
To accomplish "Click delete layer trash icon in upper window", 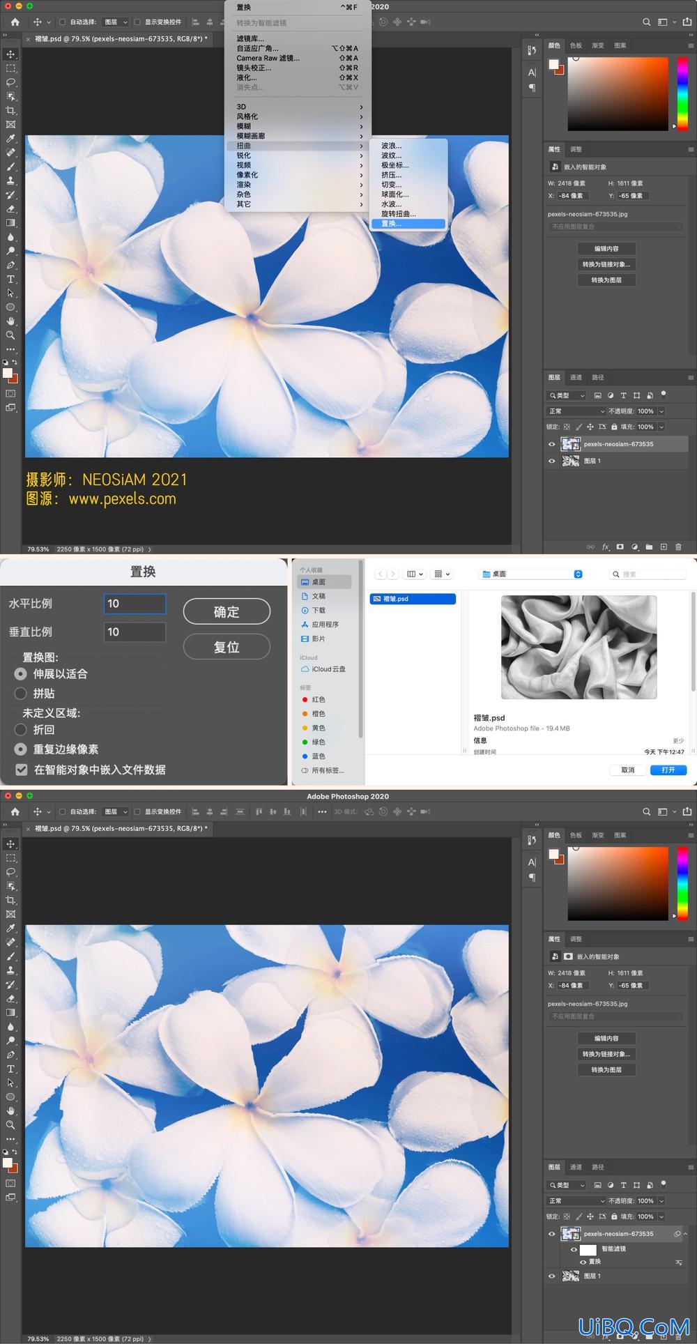I will 677,547.
